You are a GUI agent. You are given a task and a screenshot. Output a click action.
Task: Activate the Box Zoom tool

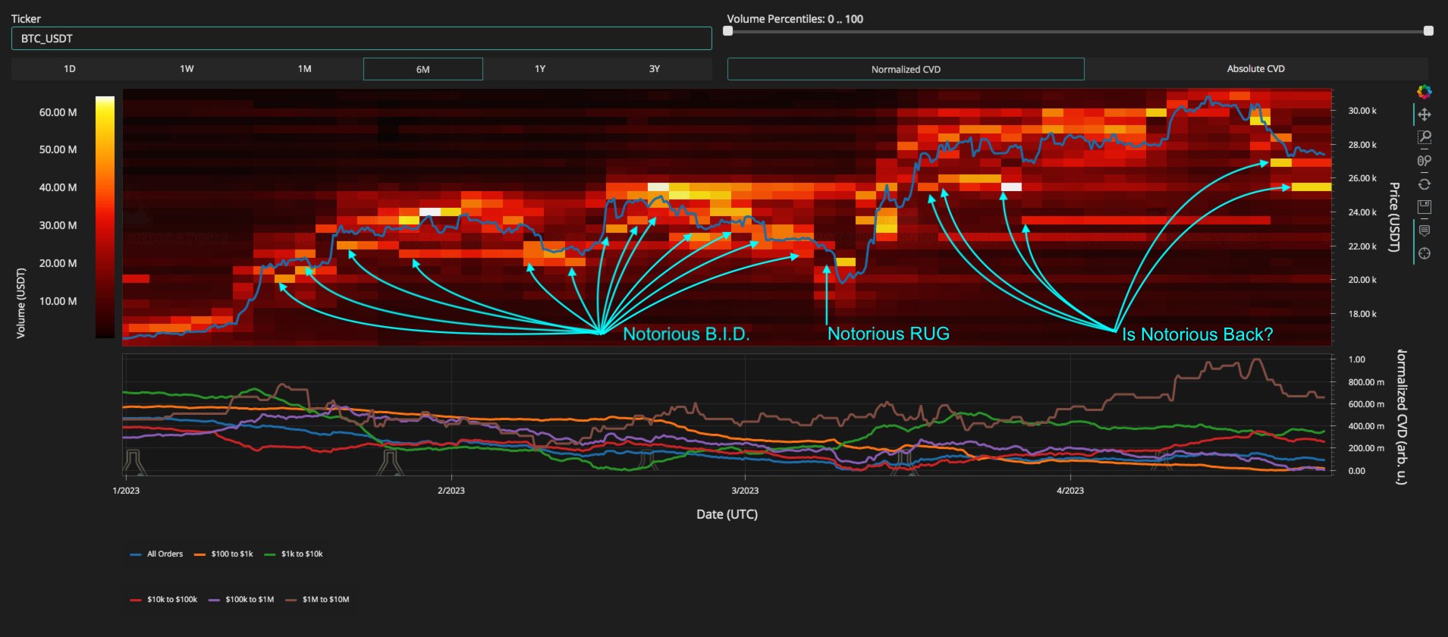pos(1424,137)
